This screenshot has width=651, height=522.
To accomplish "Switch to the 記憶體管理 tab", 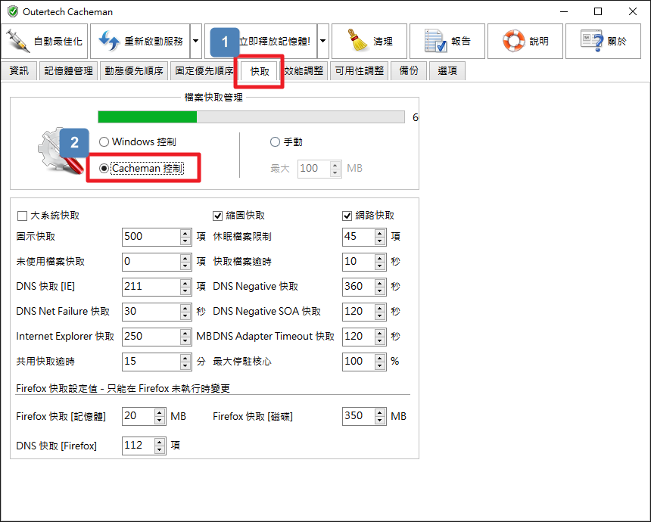I will pos(68,71).
